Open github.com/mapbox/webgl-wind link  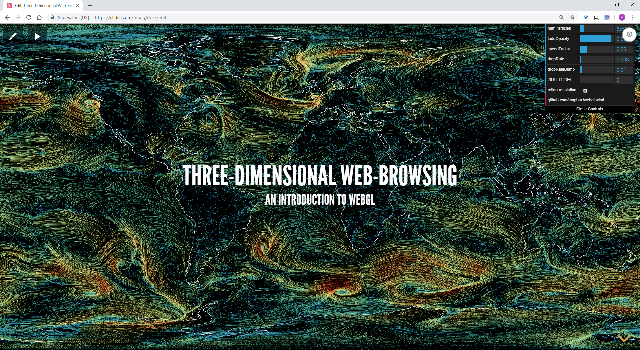click(576, 100)
